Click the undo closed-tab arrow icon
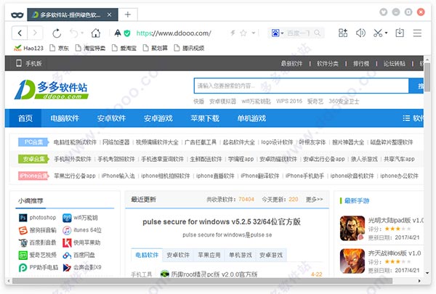This screenshot has width=436, height=294. coord(73,33)
